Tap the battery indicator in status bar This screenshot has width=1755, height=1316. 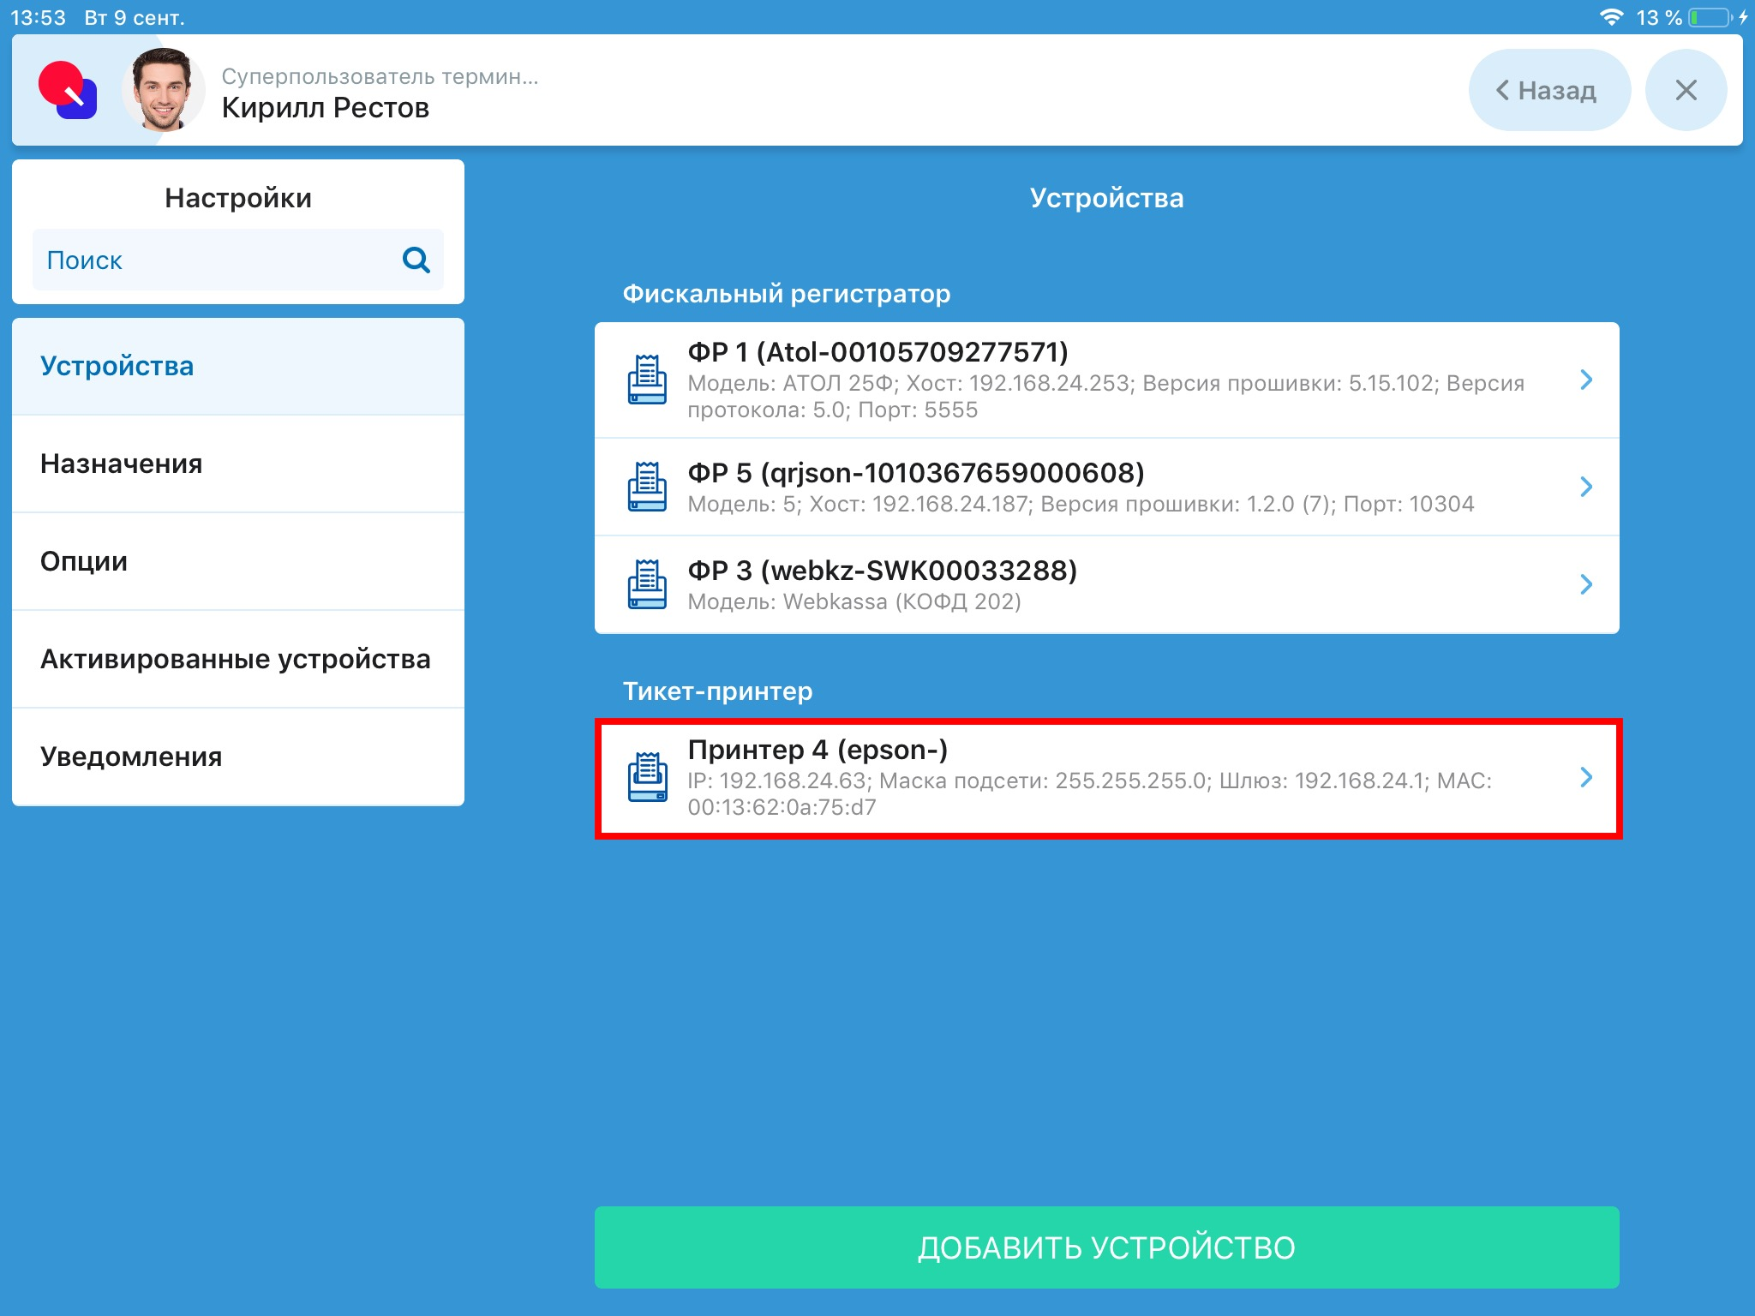point(1710,17)
